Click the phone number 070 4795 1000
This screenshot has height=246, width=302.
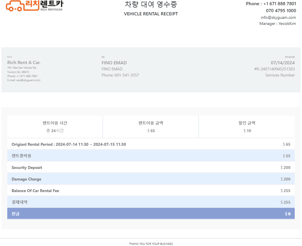[281, 10]
